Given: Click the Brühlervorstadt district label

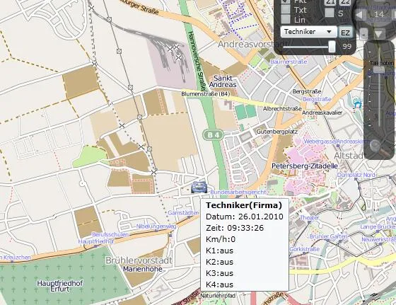Looking at the screenshot, I should coord(139,260).
